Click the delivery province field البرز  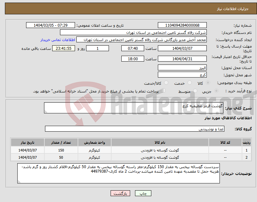[182, 67]
